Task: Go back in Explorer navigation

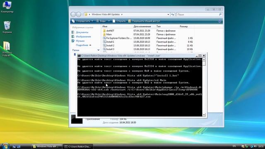Action: pos(73,14)
